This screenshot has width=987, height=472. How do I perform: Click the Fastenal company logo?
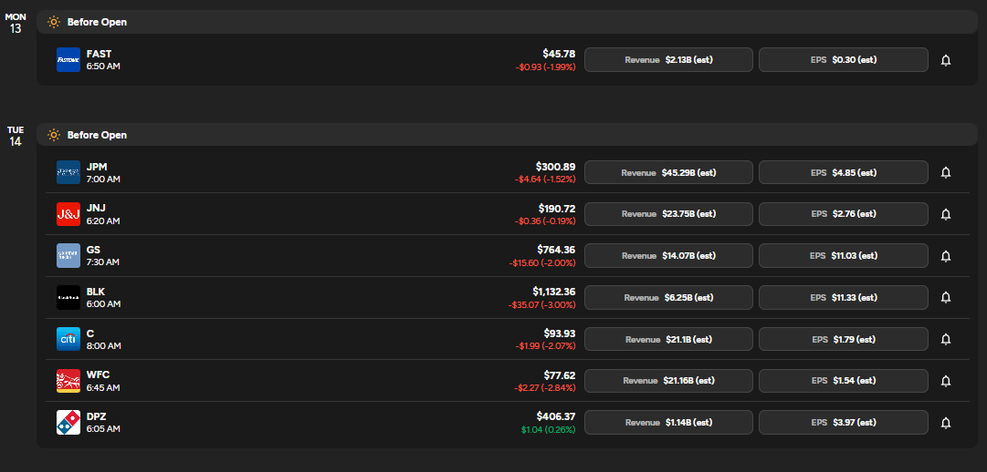(x=68, y=60)
